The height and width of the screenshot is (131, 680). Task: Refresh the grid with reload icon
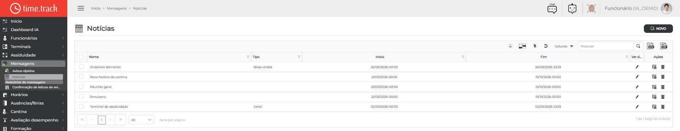coord(546,46)
